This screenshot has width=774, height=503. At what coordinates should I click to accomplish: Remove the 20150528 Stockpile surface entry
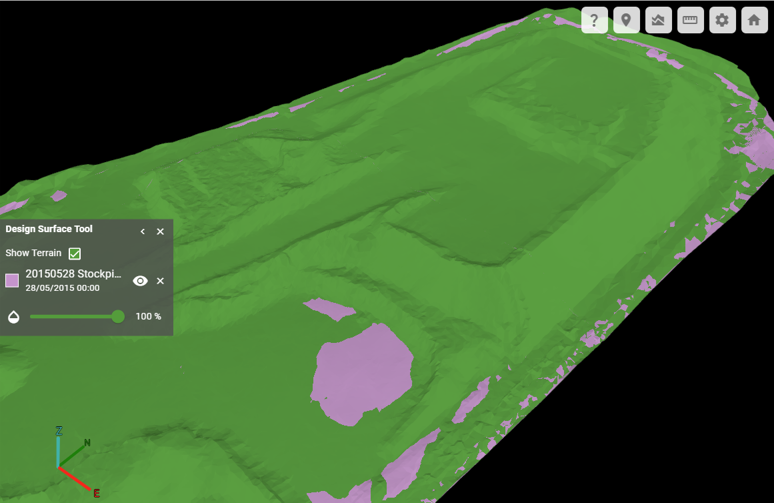point(161,281)
